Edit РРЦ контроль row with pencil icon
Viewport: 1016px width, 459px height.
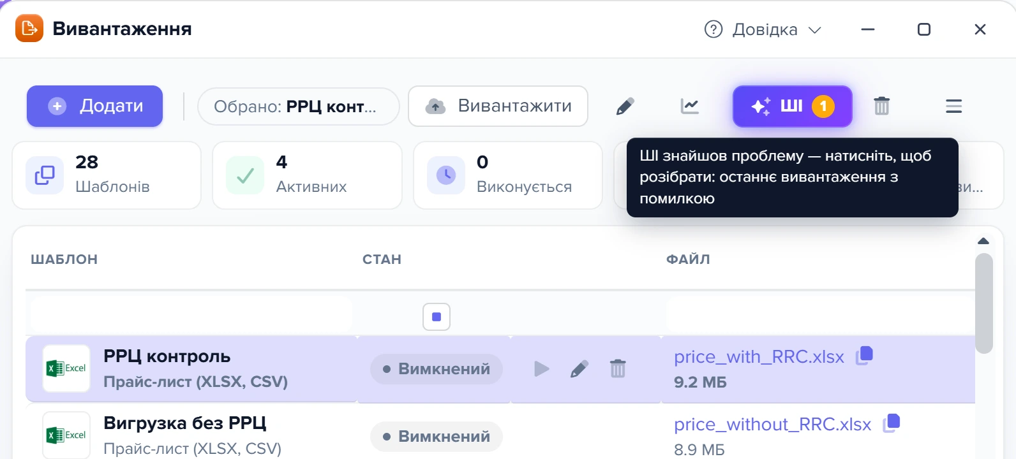[579, 368]
